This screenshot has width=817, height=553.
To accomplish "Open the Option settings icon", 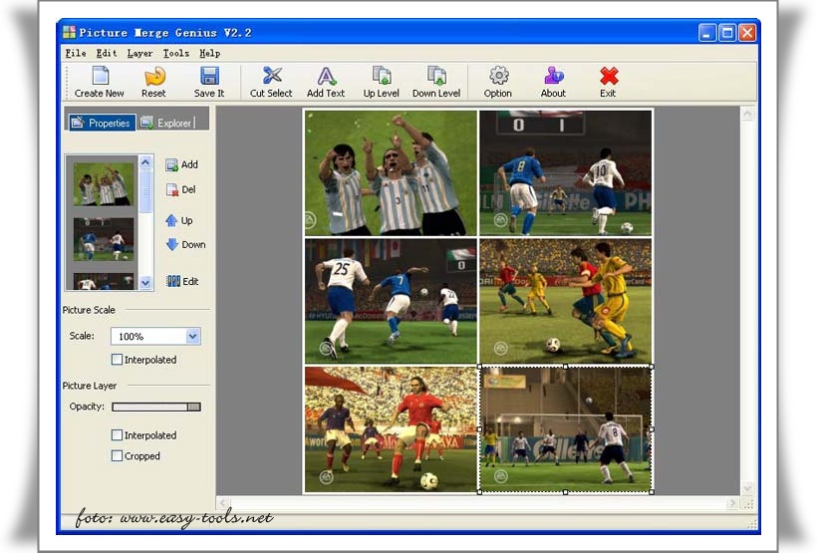I will click(498, 82).
